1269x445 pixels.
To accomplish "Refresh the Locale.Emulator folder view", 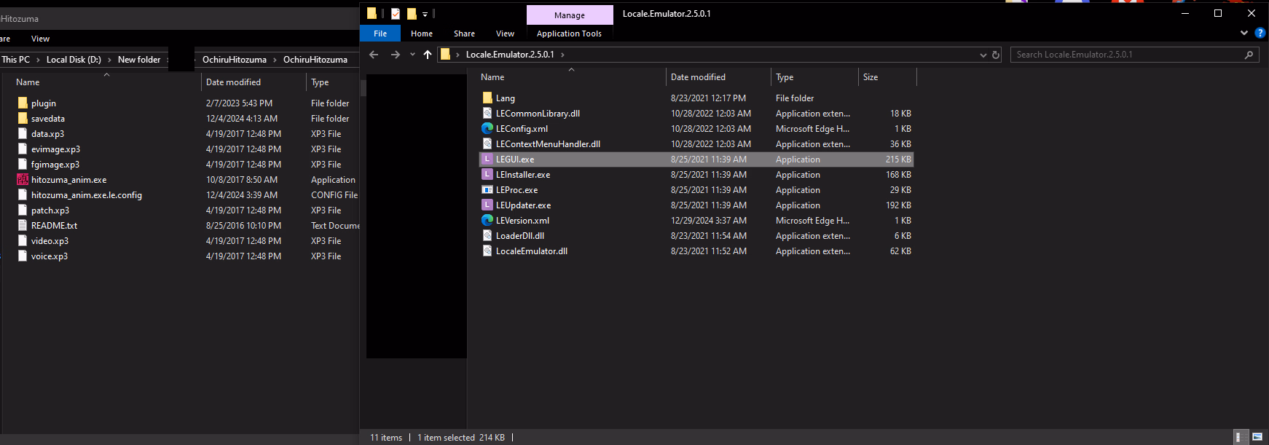I will click(996, 55).
